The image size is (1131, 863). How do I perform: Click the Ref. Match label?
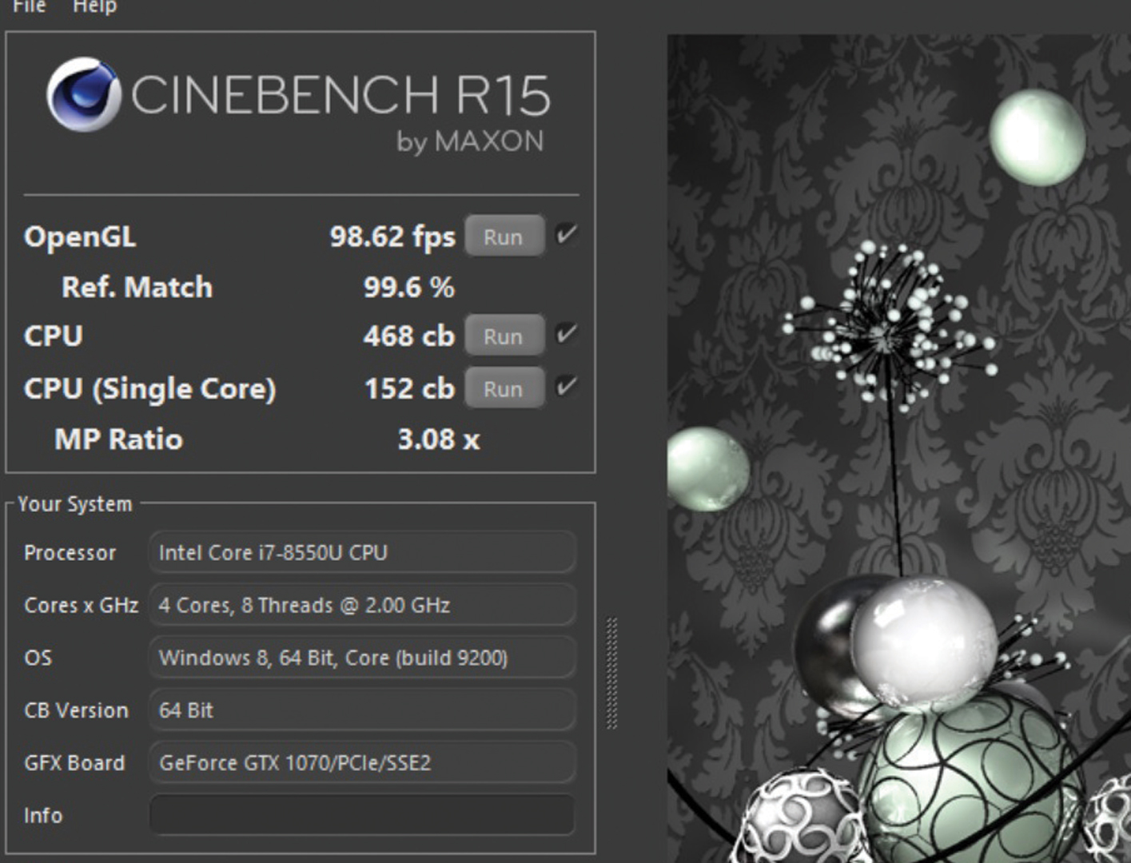click(137, 287)
